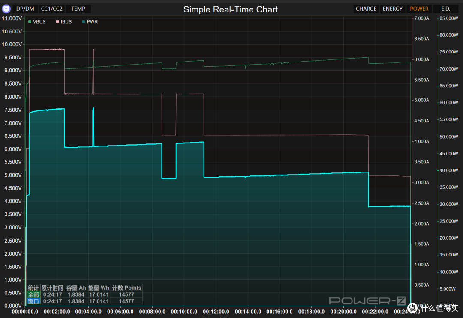Show the CHARGE view
This screenshot has width=463, height=318.
point(366,9)
